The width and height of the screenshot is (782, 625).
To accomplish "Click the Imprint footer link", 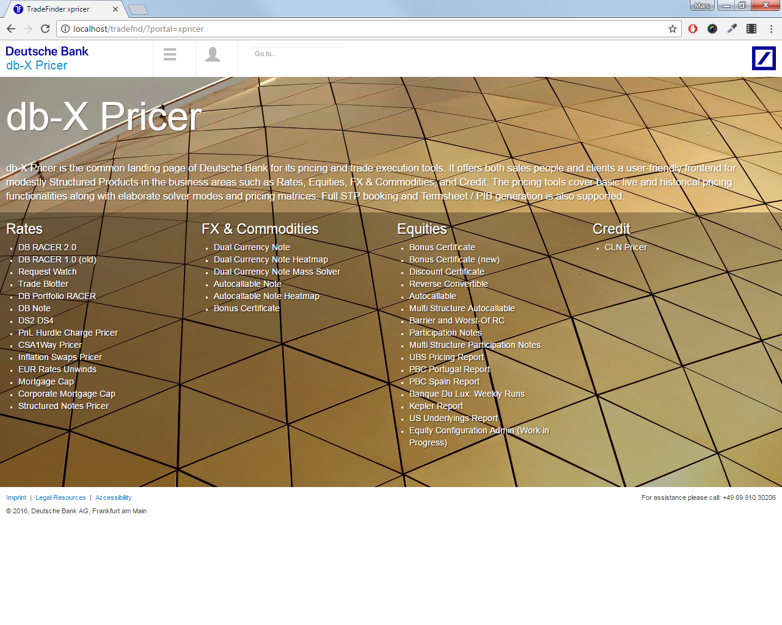I will pos(16,497).
